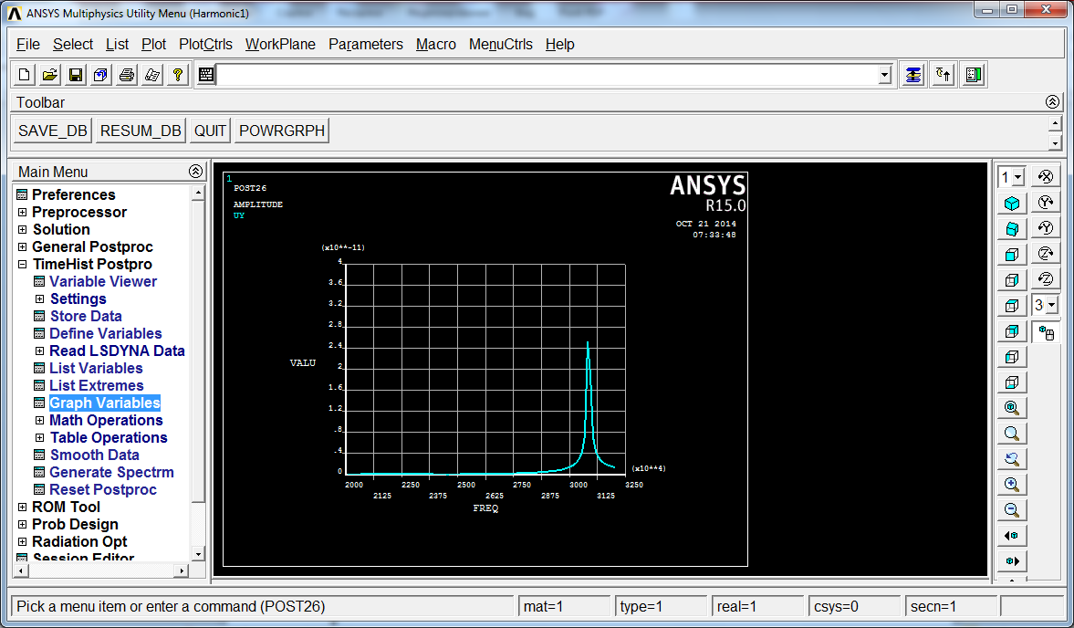This screenshot has height=628, width=1074.
Task: Open the PlotCtrls menu
Action: pos(205,45)
